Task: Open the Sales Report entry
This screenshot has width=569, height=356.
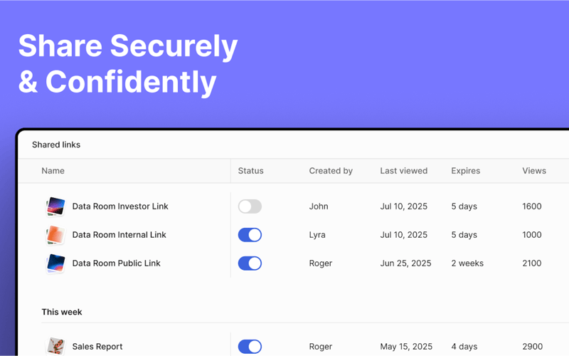Action: click(x=97, y=347)
